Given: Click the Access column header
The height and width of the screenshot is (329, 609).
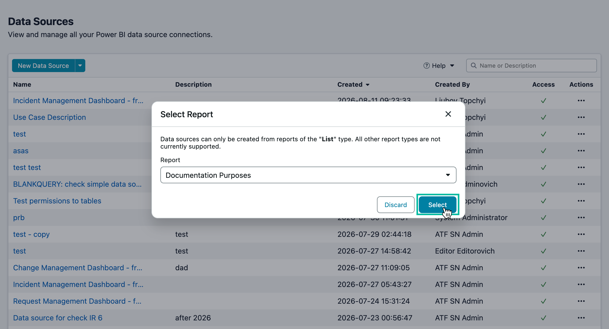Looking at the screenshot, I should click(543, 85).
